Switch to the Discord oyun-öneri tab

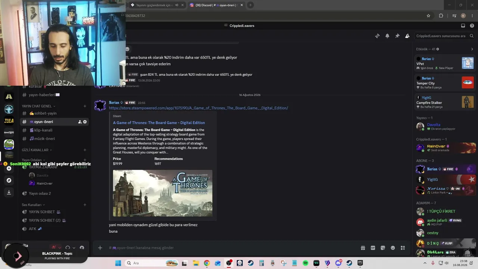216,5
